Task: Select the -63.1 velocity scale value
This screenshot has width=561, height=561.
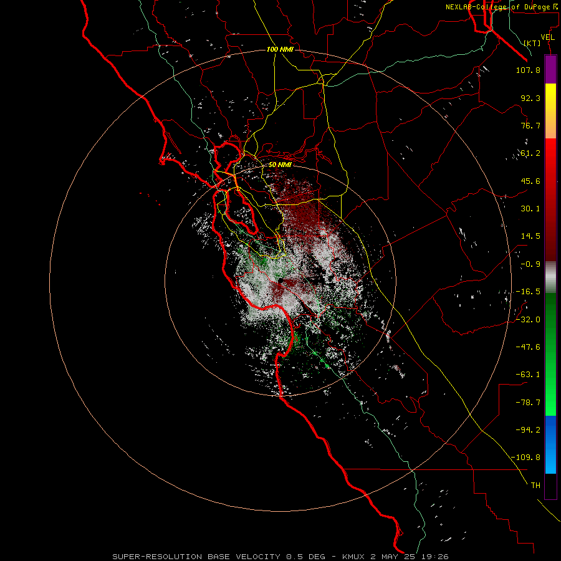Action: [528, 375]
